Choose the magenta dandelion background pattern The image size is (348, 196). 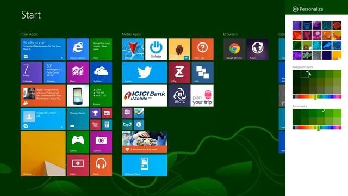coord(317,35)
